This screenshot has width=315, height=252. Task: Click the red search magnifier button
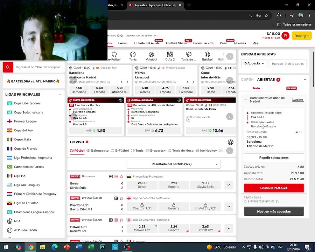8,67
